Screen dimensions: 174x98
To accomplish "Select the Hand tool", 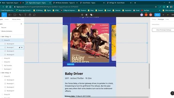I will 30,15.
